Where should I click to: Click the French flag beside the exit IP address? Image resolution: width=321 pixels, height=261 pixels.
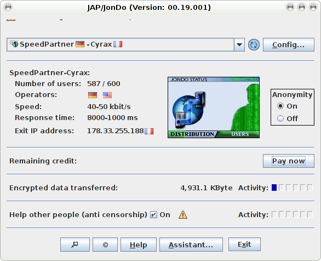149,131
